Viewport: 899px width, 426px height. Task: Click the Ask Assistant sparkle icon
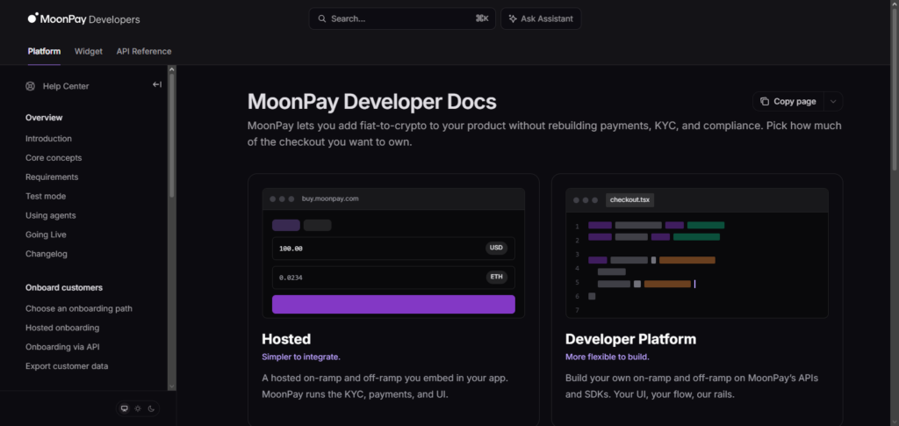pos(513,18)
